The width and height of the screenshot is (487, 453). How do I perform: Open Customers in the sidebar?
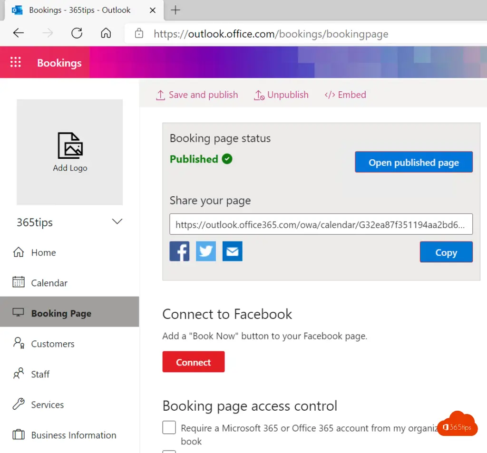point(69,343)
